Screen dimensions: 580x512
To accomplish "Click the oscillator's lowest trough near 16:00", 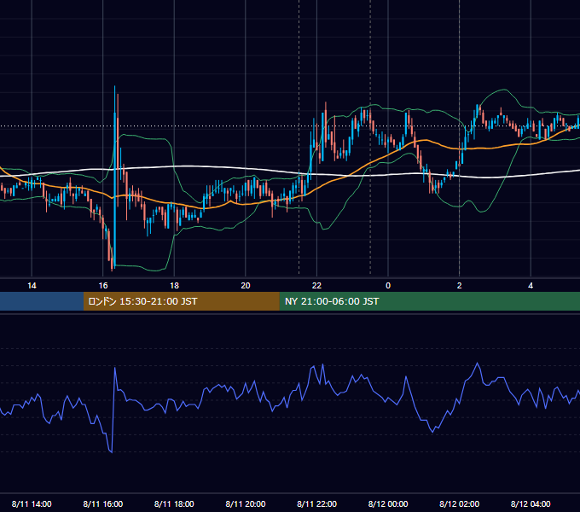I will pos(111,451).
